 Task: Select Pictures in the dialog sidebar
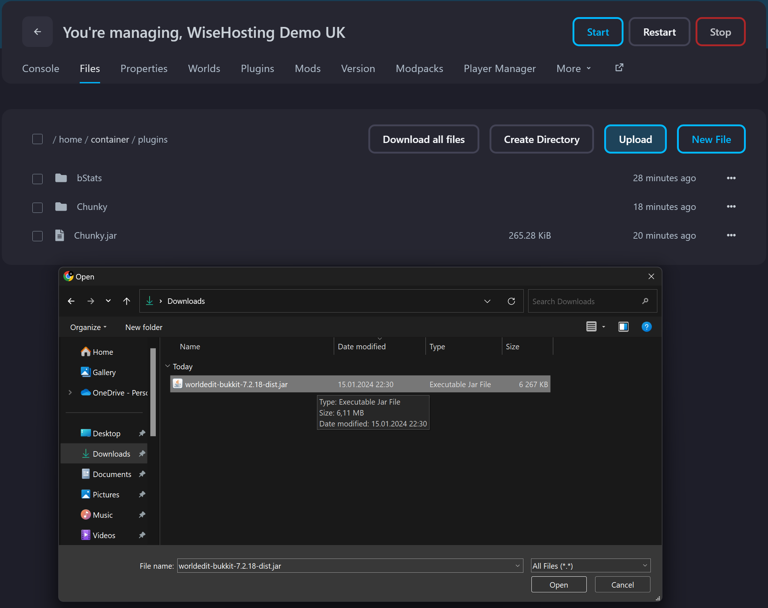[x=106, y=494]
